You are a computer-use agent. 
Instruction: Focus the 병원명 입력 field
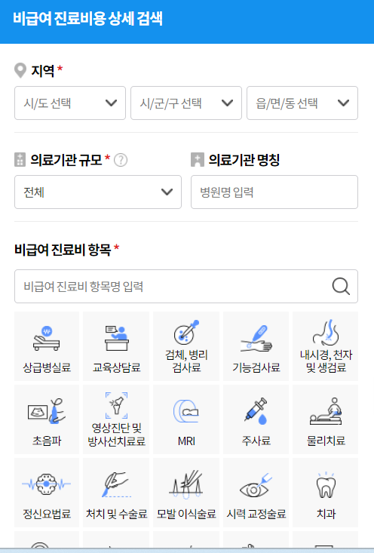coord(274,192)
